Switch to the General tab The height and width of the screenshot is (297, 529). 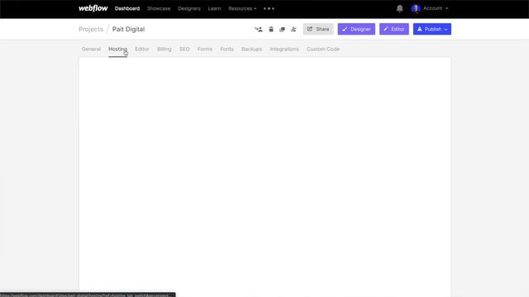91,49
